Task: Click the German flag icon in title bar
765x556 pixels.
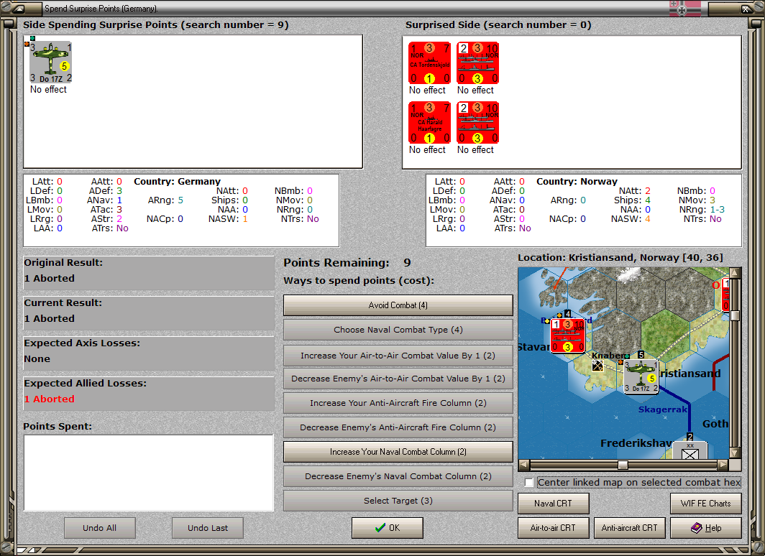Action: (x=685, y=9)
